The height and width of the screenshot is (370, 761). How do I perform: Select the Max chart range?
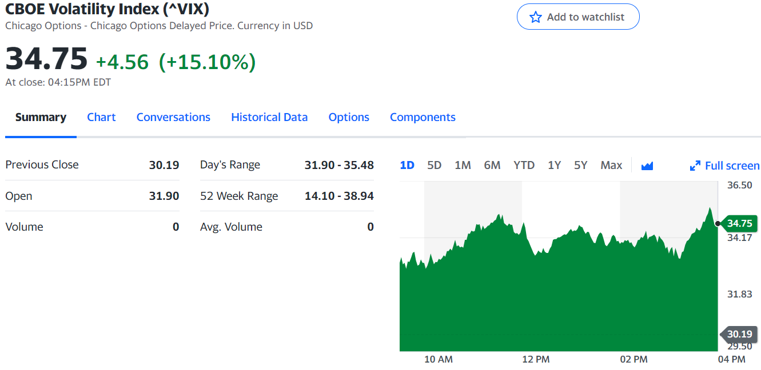coord(611,165)
